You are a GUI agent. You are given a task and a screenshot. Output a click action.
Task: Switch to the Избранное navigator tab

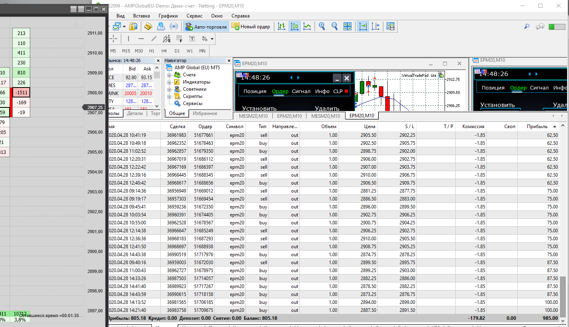pos(205,113)
